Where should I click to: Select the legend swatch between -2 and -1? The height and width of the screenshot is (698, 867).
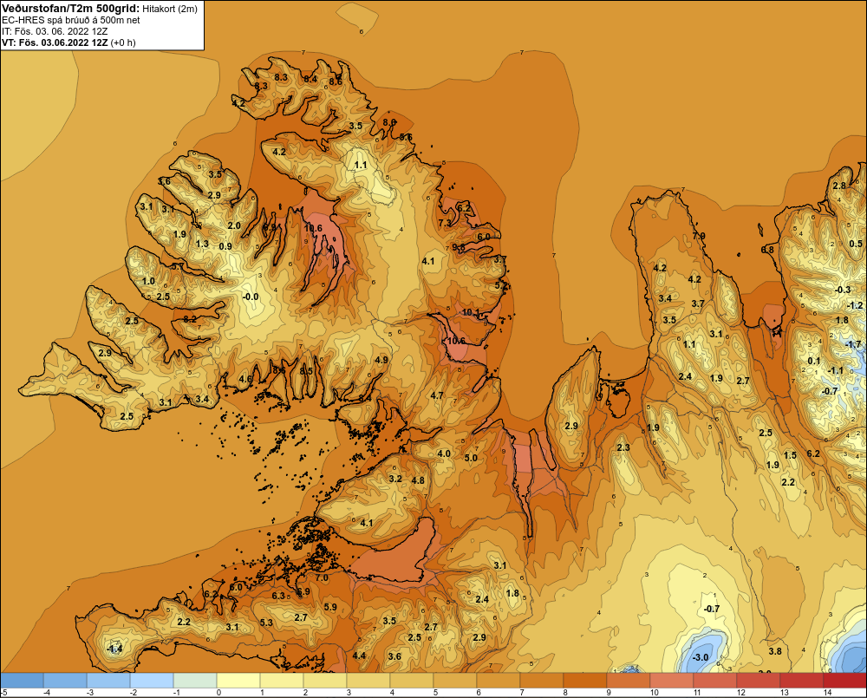152,681
